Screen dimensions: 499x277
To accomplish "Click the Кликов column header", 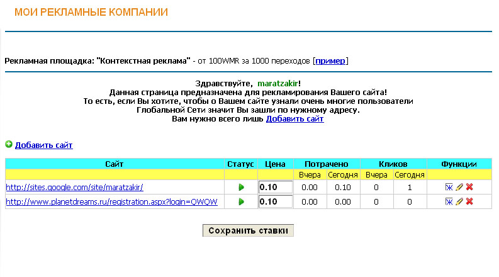I will pyautogui.click(x=393, y=164).
